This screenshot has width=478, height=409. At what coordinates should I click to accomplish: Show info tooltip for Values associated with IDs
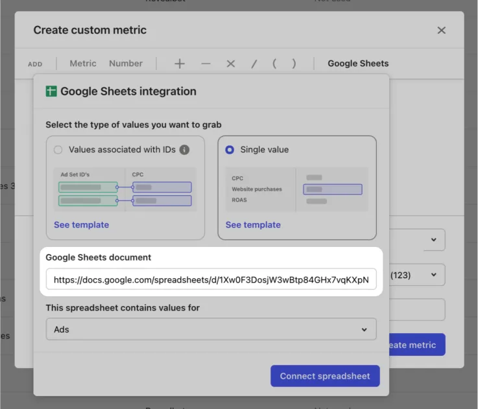click(184, 150)
